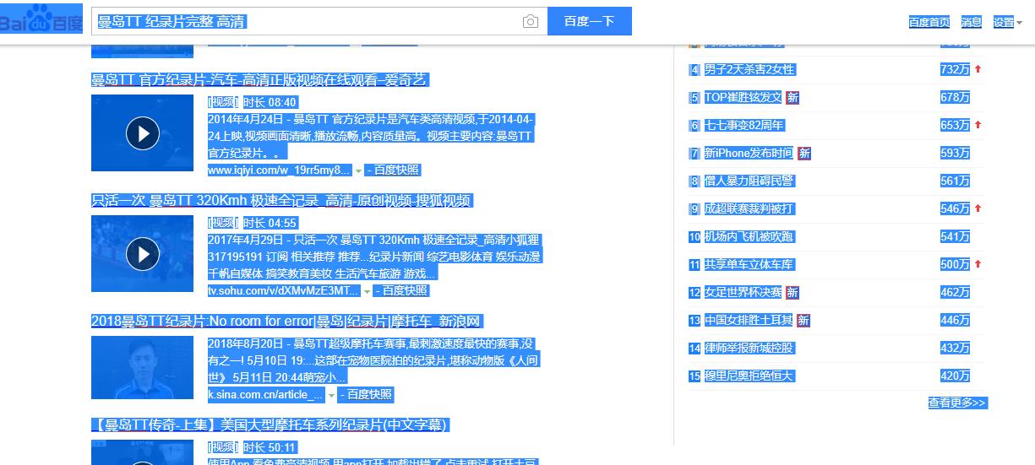Click rising arrow beside 653万
Viewport: 1035px width, 465px height.
pos(978,125)
